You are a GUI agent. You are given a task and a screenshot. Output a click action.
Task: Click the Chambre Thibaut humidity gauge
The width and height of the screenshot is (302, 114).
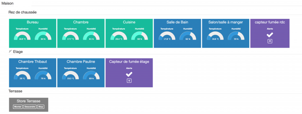click(43, 75)
